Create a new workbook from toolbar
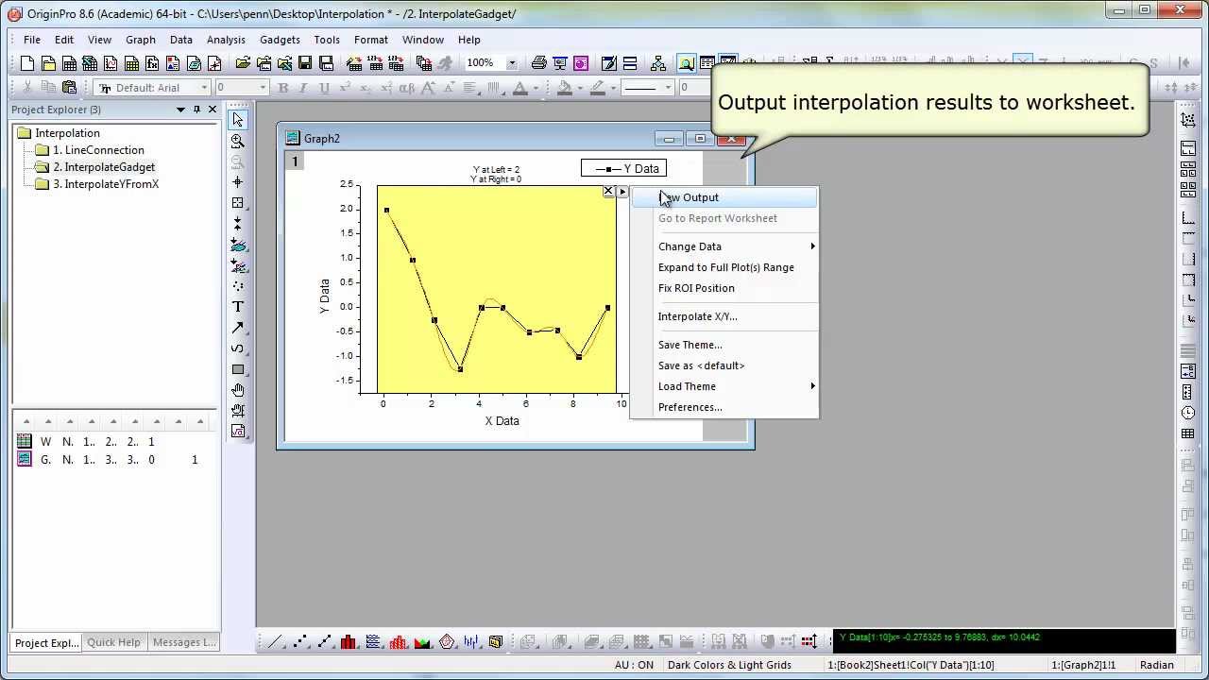This screenshot has width=1209, height=680. (x=69, y=63)
